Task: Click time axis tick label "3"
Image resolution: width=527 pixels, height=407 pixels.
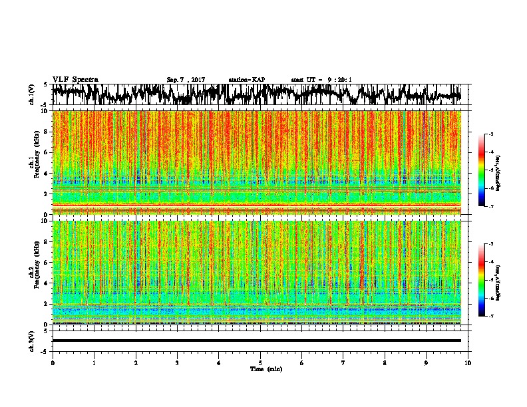Action: 178,363
